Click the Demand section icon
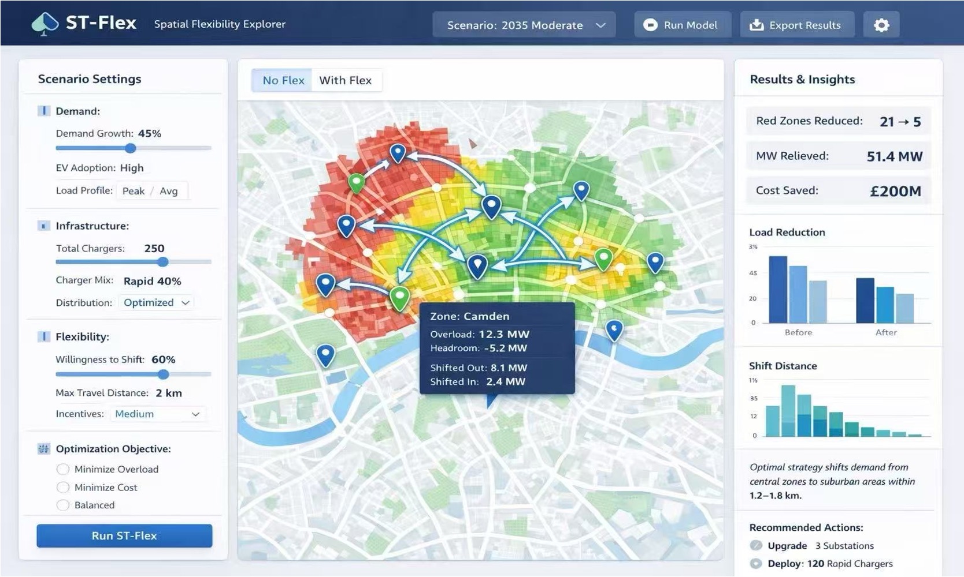Image resolution: width=964 pixels, height=577 pixels. 43,111
